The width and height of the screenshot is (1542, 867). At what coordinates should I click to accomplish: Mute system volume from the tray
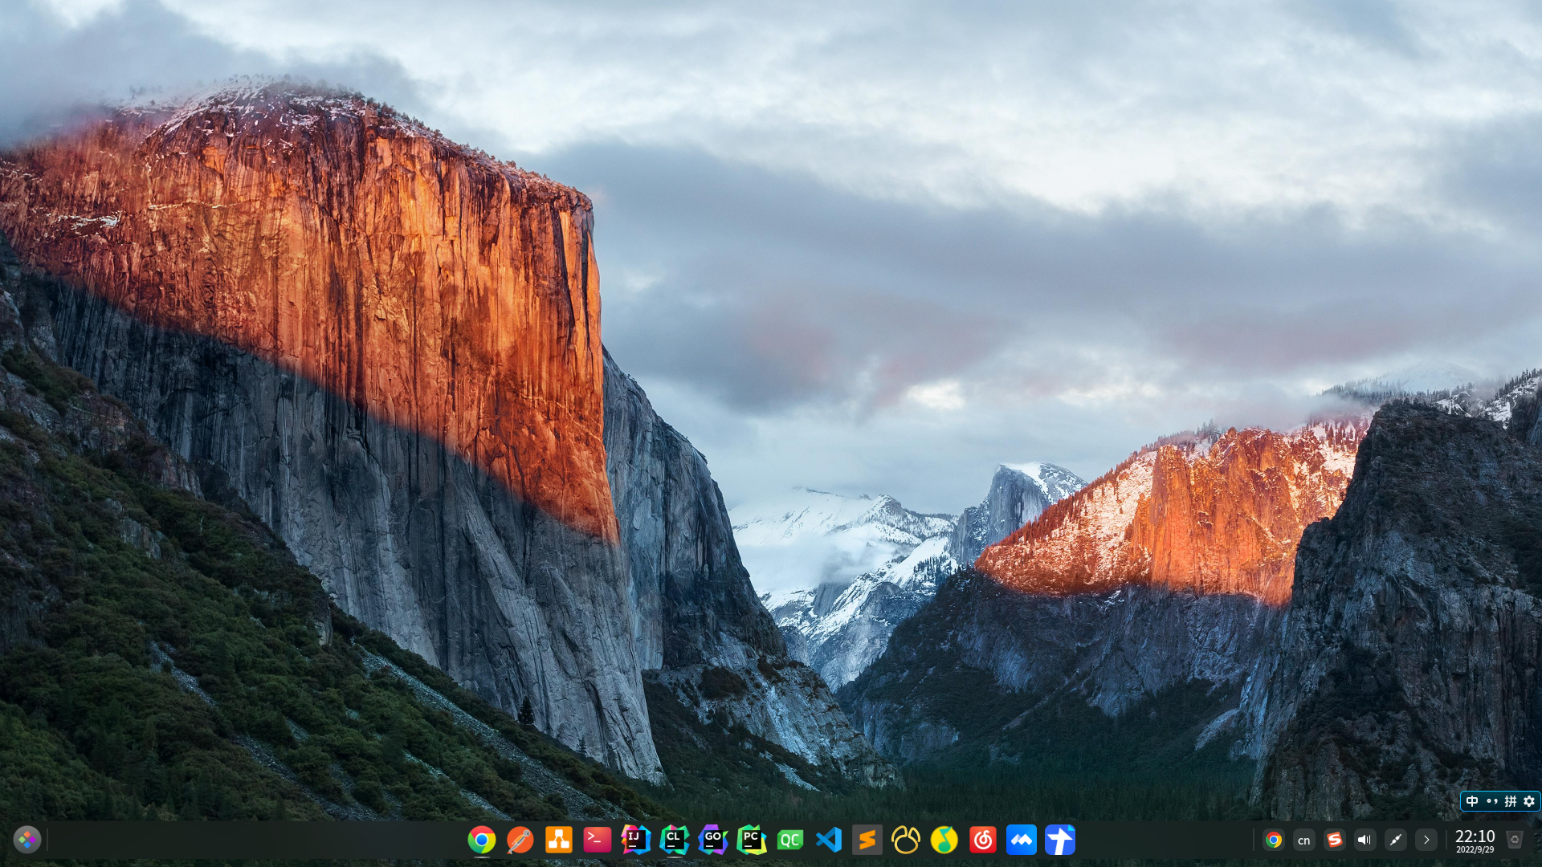pos(1364,840)
